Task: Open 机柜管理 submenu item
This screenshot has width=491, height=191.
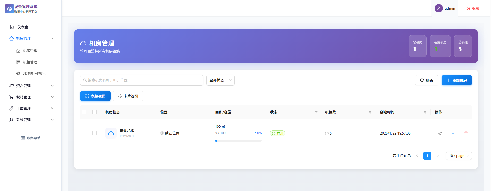Action: point(31,62)
